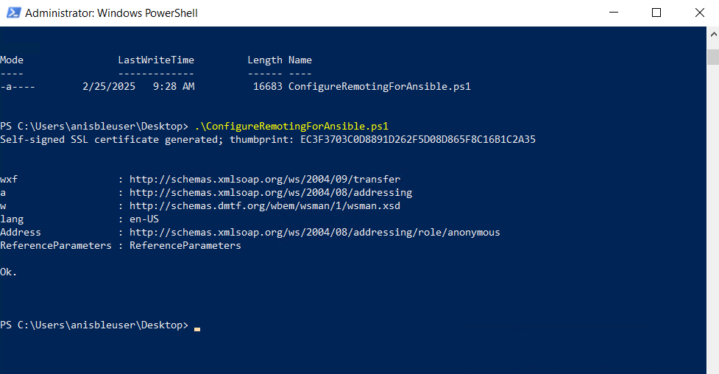Click the LastWriteTime column header
The height and width of the screenshot is (374, 719).
click(x=156, y=60)
